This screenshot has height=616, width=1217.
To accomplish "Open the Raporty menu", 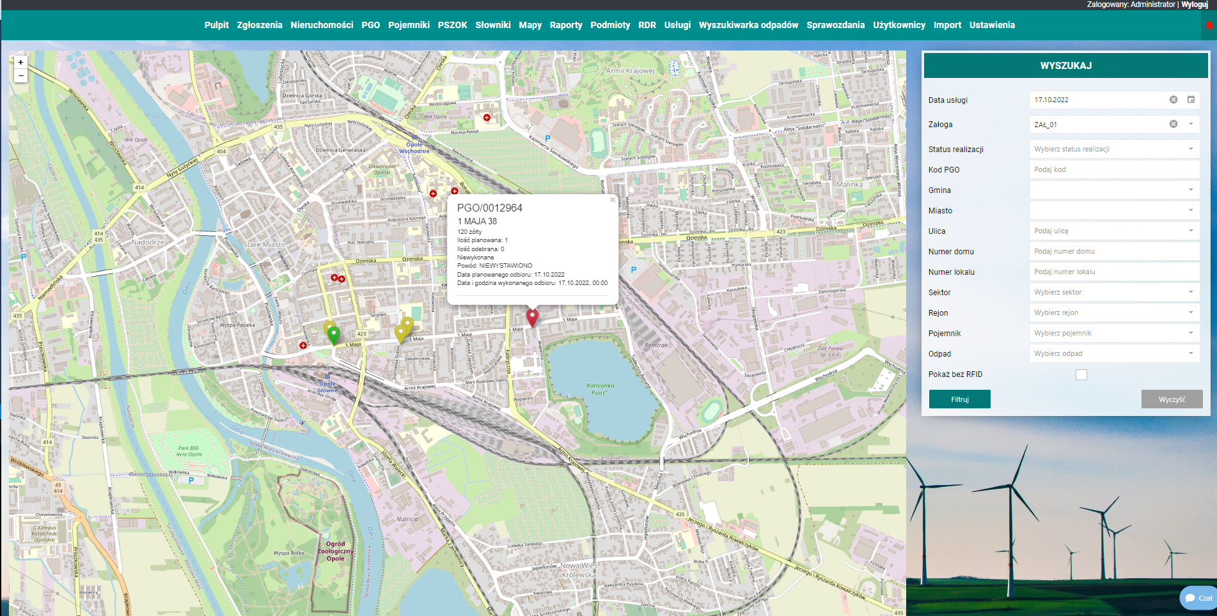I will coord(566,25).
